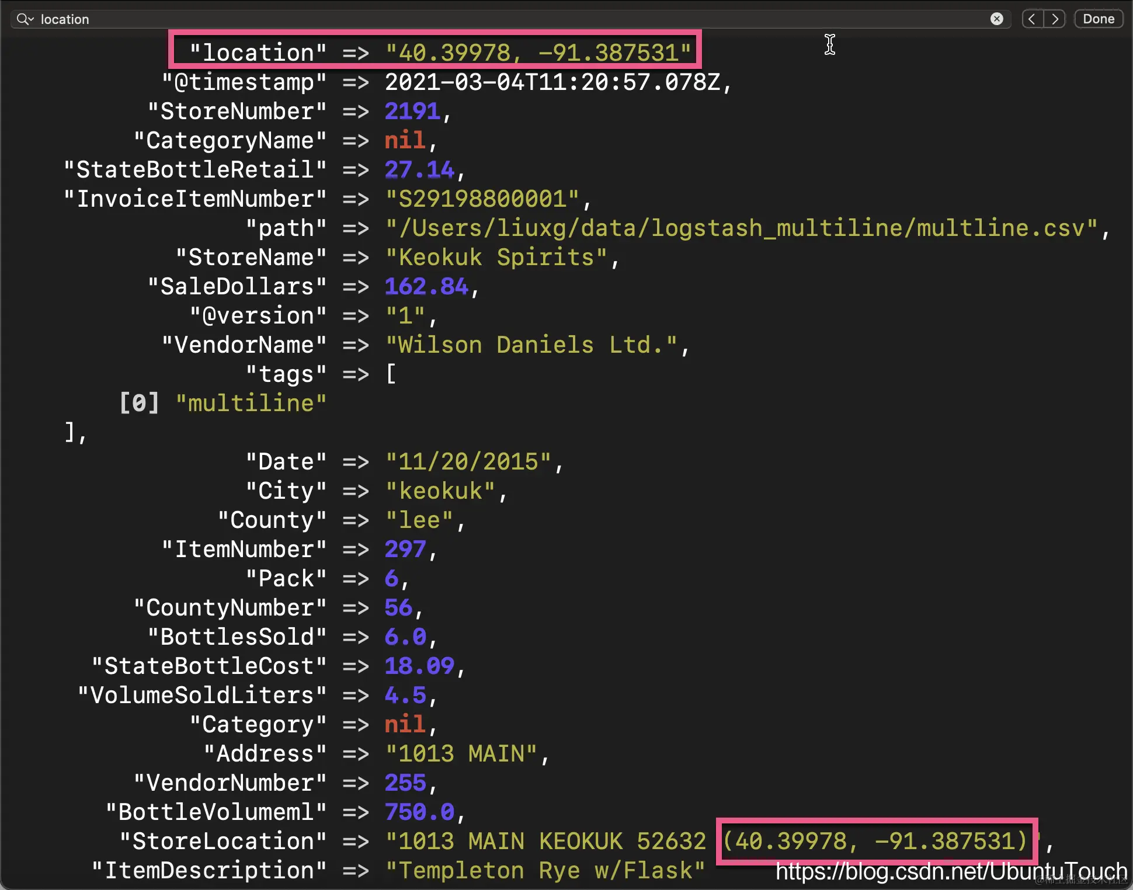Click the @timestamp value 2021-03-04T11:20:57.078Z
1133x890 pixels.
(x=552, y=82)
